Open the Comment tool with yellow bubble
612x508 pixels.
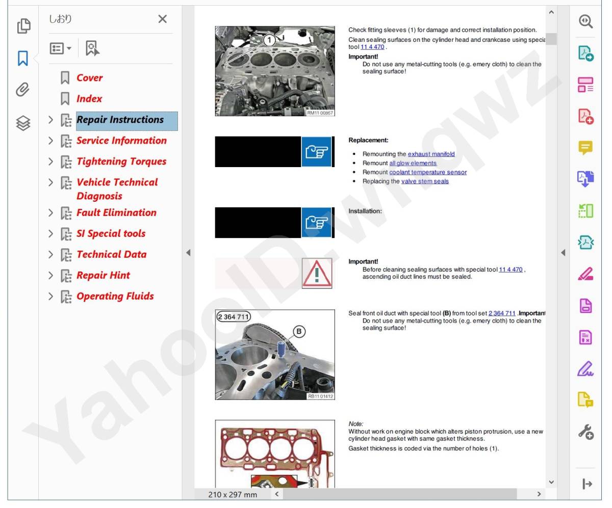click(585, 148)
